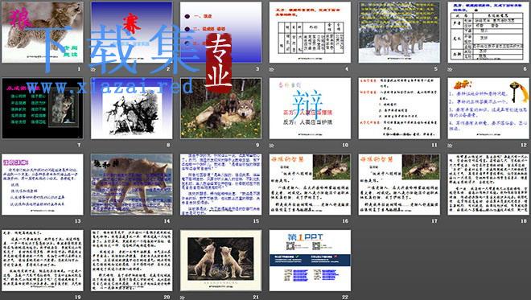This screenshot has width=531, height=300.
Task: Click the animation star icon under slide 21
Action: (x=183, y=298)
